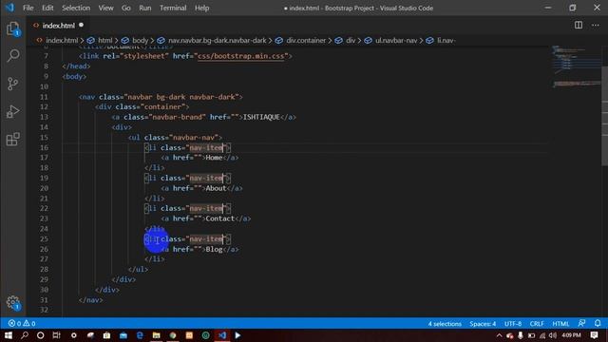Open File Explorer from the taskbar
This screenshot has width=608, height=342.
coord(156,335)
